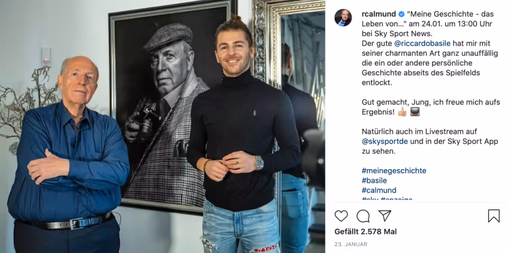Screen dimensions: 507x253
Task: Click the 23. Januar post date
Action: (x=351, y=245)
